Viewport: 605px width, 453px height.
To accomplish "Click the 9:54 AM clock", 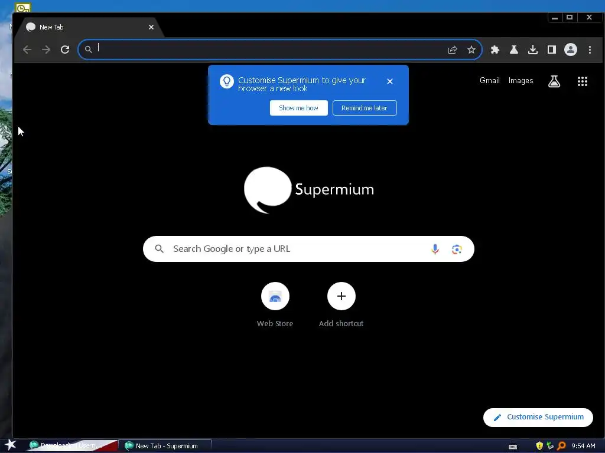I will pos(583,446).
